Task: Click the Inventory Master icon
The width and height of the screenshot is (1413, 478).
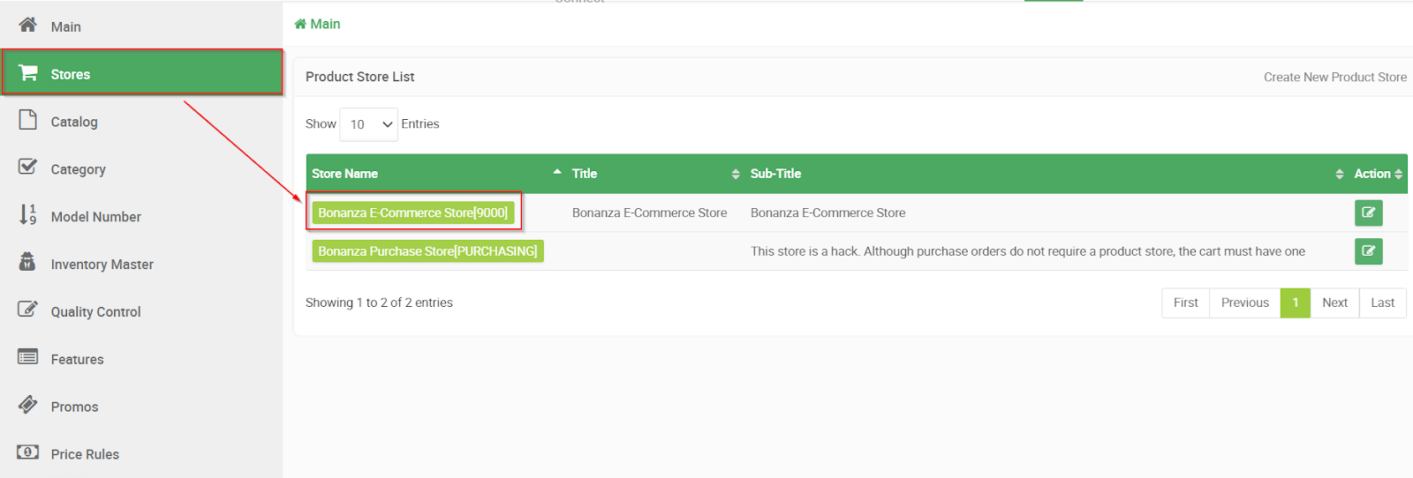Action: click(x=28, y=262)
